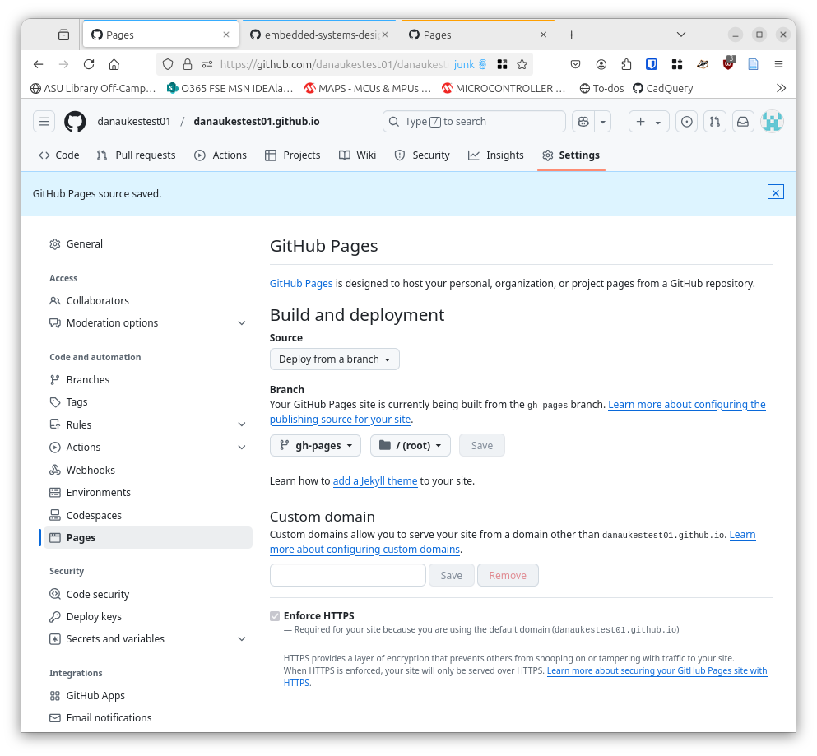Dismiss the 'GitHub Pages source saved' banner

(x=776, y=192)
